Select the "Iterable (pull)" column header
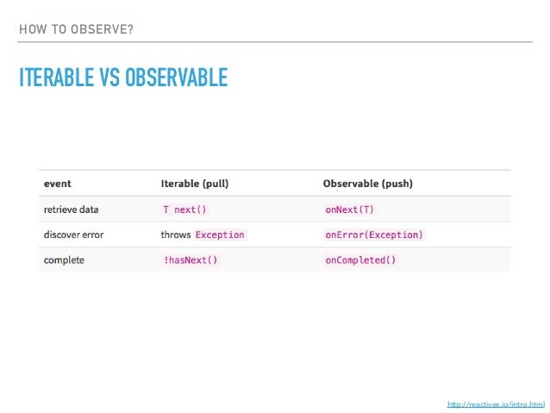 (195, 184)
